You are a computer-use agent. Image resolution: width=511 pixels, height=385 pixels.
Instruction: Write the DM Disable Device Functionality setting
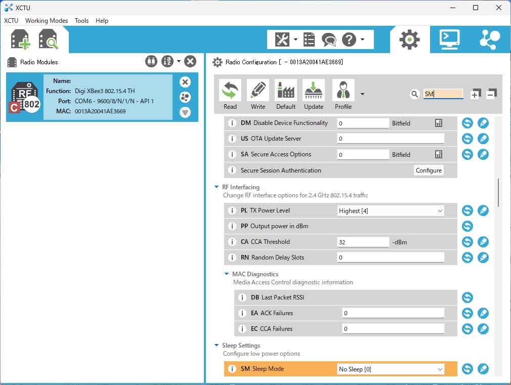point(483,123)
